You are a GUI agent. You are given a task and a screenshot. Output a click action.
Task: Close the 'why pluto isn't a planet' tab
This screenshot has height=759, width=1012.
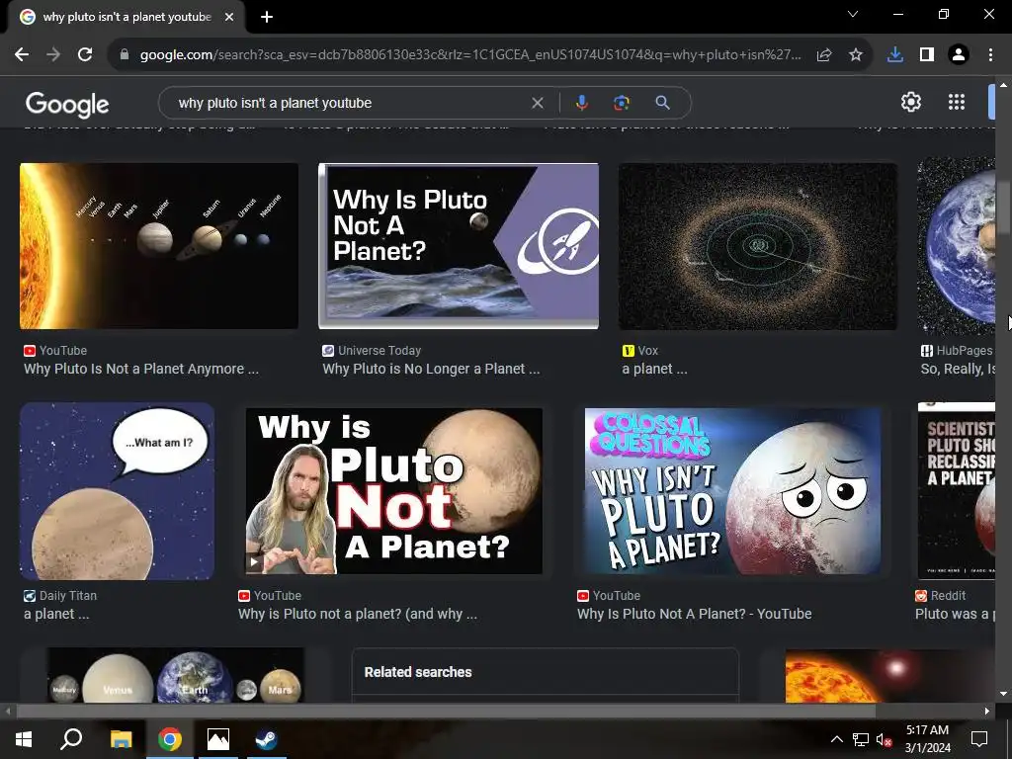click(x=229, y=17)
